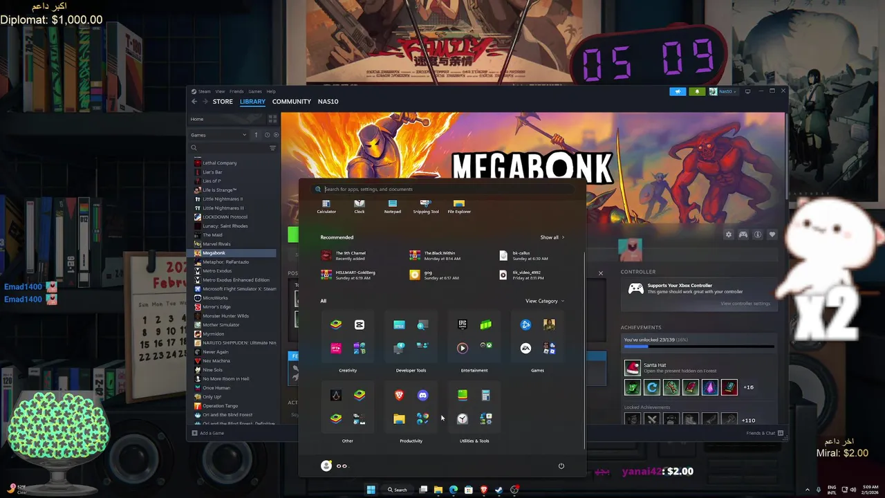The height and width of the screenshot is (498, 885).
Task: Open Megabonk game settings gear in Steam
Action: click(x=728, y=234)
